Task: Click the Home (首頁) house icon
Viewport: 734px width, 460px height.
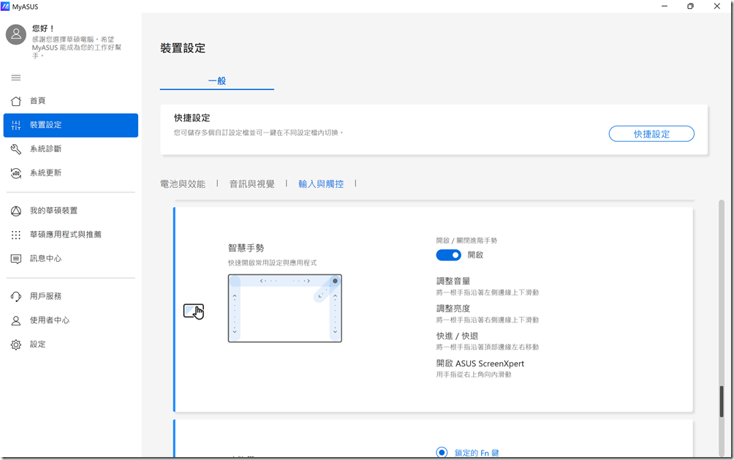Action: tap(16, 101)
